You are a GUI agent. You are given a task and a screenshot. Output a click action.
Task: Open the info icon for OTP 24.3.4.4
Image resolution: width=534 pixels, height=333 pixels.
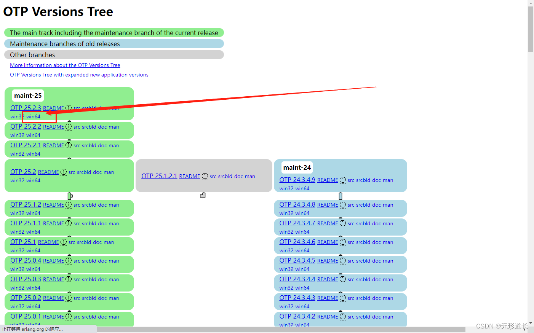343,279
